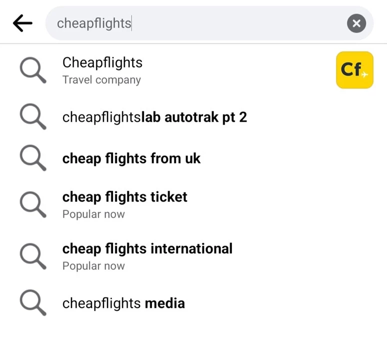Viewport: 387px width, 337px height.
Task: Tap search icon beside cheap flights from uk
Action: tap(33, 159)
